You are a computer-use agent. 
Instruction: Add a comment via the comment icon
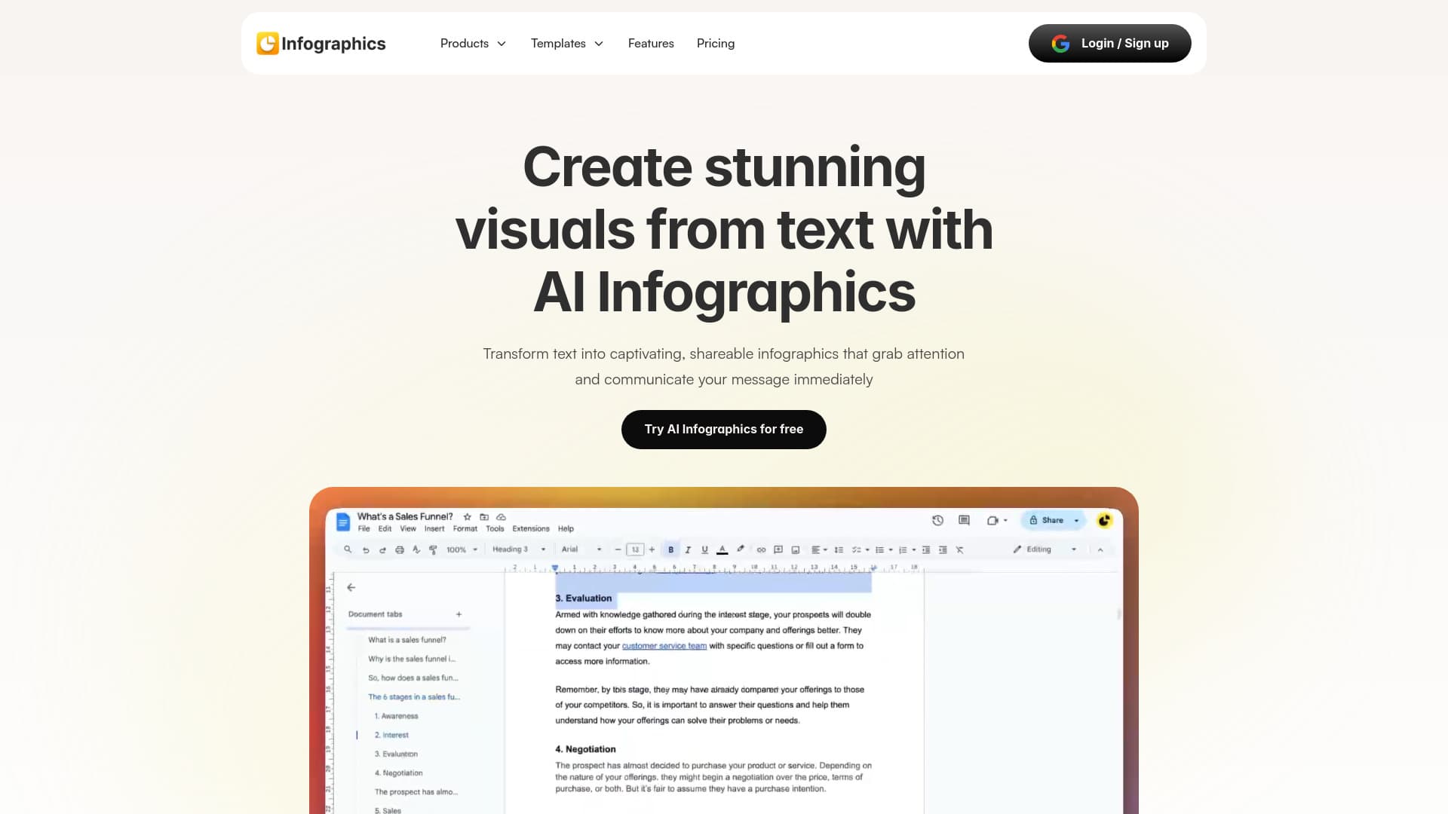coord(778,549)
